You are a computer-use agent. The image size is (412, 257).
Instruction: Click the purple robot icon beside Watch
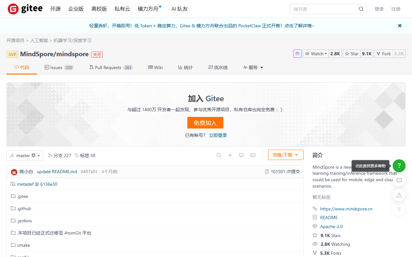pos(297,54)
